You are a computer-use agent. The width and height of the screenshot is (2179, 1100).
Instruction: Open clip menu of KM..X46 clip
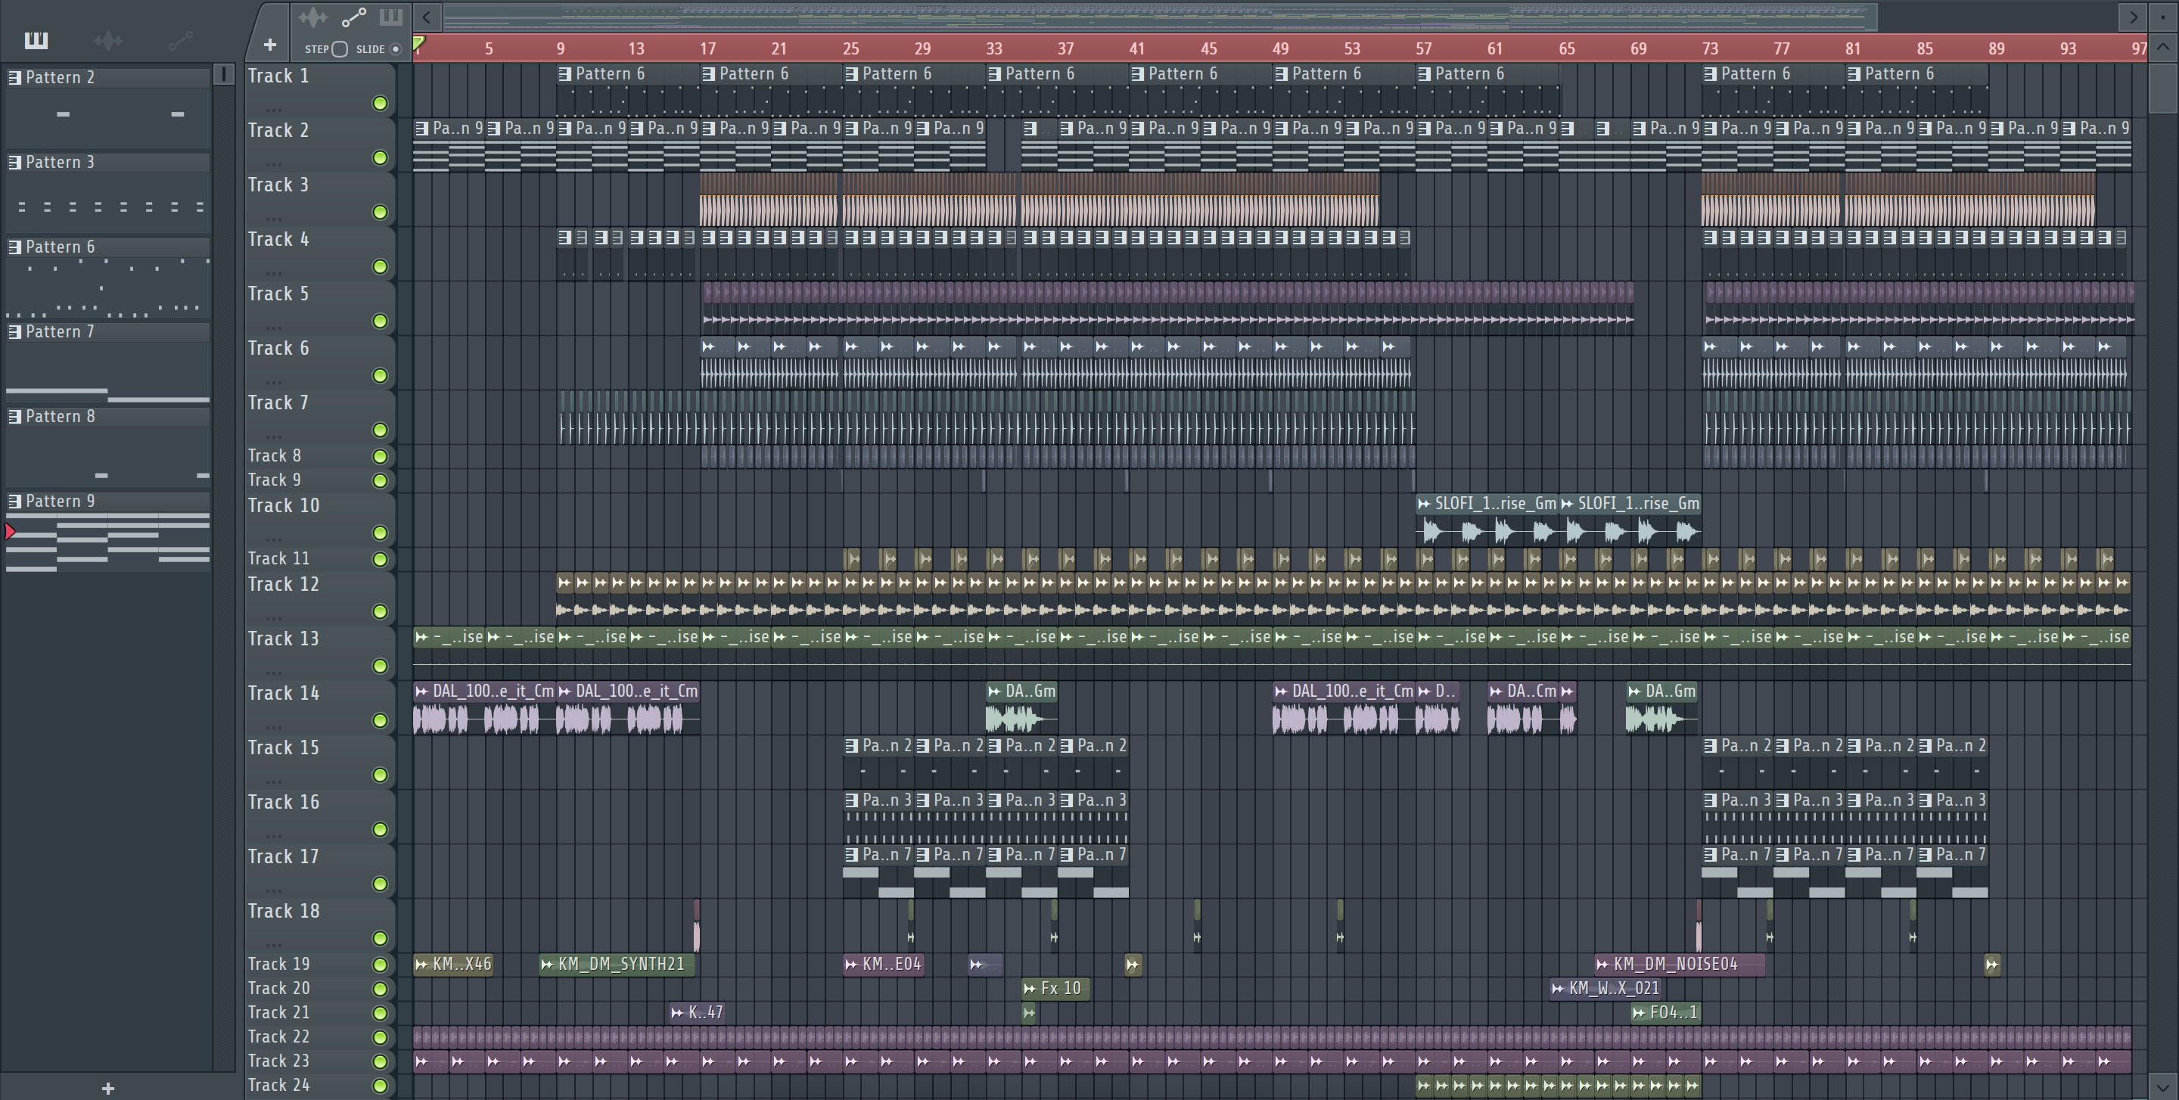click(421, 965)
